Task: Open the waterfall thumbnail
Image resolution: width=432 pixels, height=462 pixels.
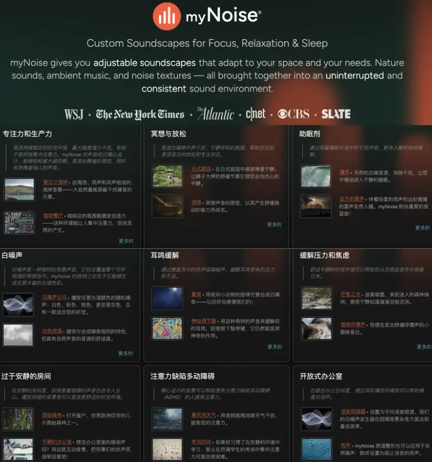Action: (x=315, y=176)
